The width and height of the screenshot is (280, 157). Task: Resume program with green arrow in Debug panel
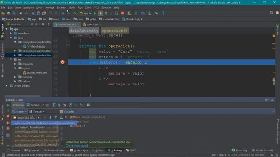(x=8, y=105)
